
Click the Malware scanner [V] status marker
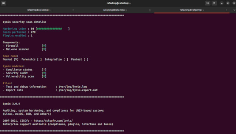[x=44, y=49]
